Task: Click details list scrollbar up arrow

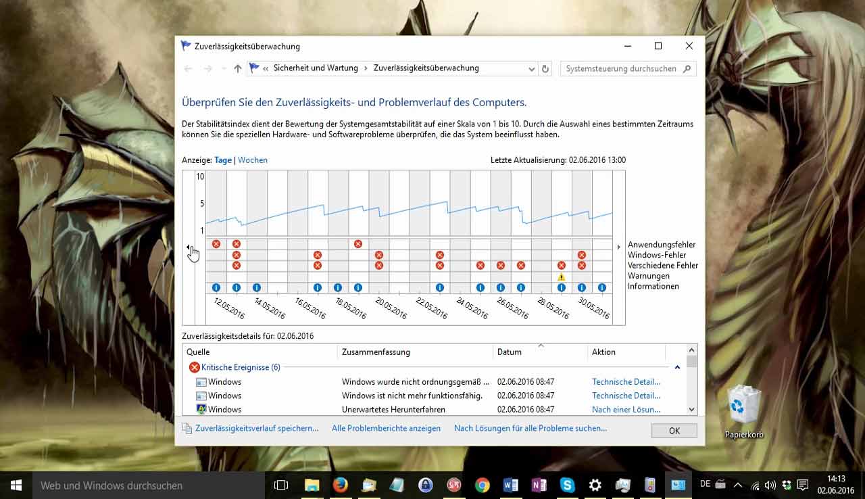Action: point(691,350)
